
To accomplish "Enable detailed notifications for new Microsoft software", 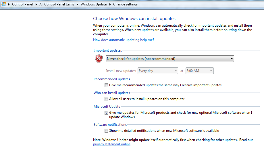I will [x=106, y=131].
